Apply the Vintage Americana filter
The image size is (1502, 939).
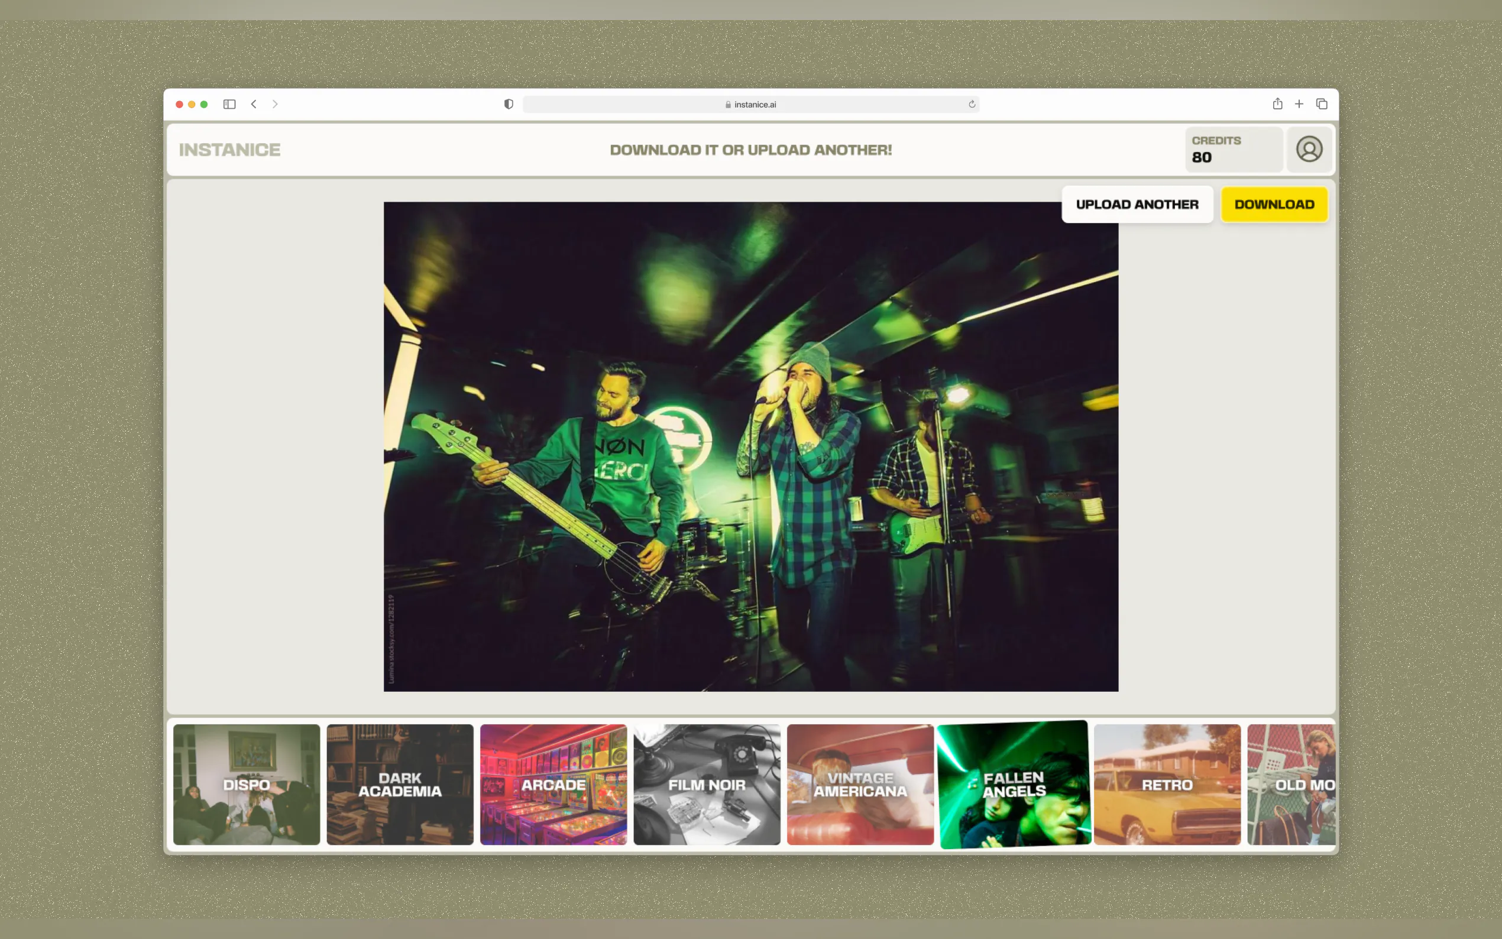point(860,784)
